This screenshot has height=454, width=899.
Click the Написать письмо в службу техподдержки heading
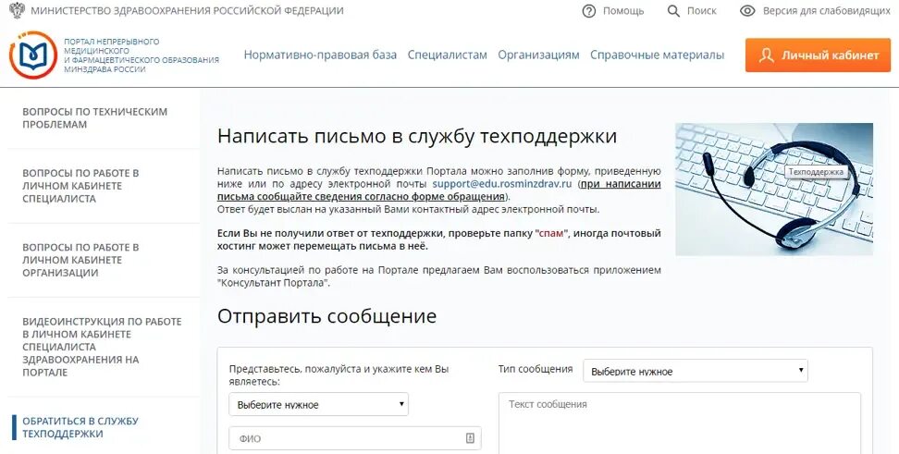[417, 137]
